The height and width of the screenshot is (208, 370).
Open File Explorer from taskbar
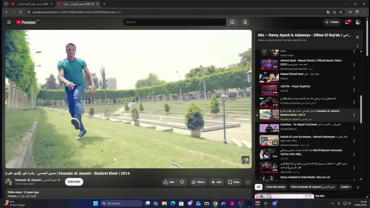click(164, 203)
